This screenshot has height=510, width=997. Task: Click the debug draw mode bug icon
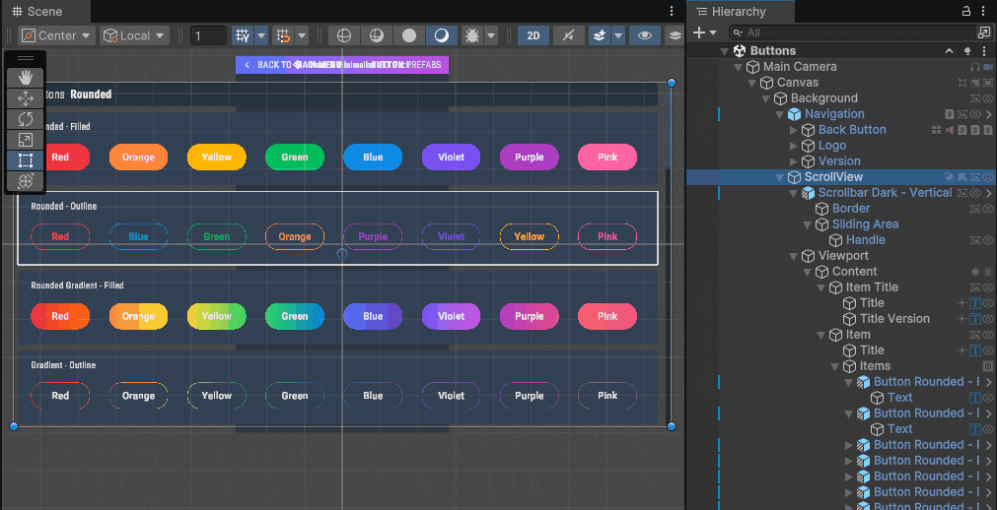[471, 35]
